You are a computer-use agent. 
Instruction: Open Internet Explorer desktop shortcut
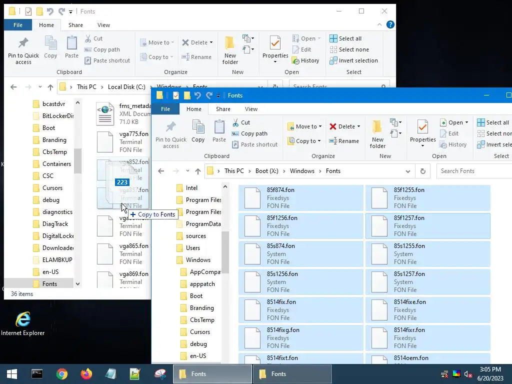[23, 323]
